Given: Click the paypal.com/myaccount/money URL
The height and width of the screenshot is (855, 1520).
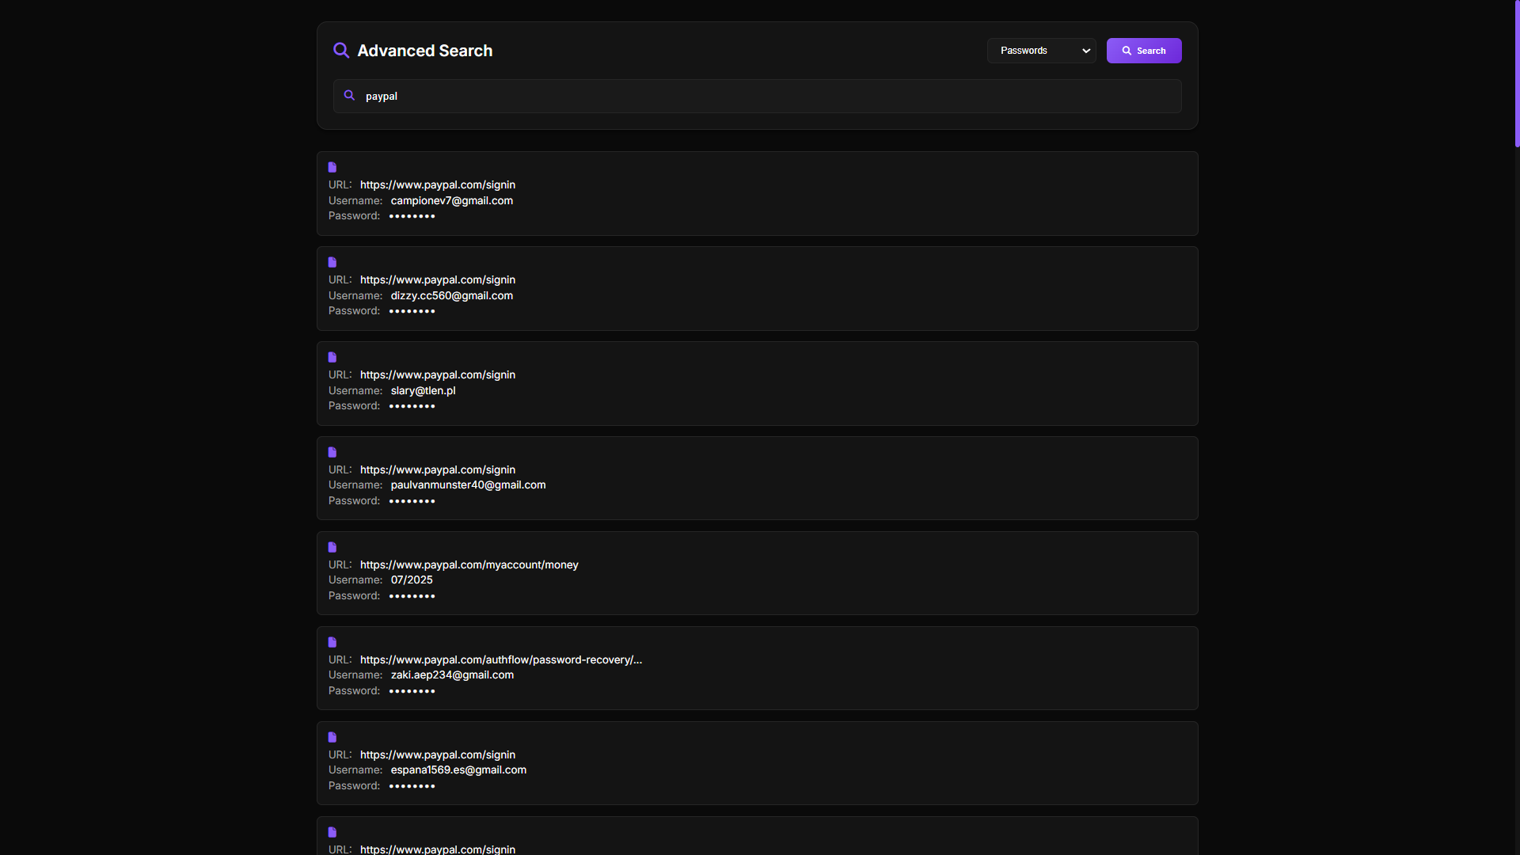Looking at the screenshot, I should point(469,565).
